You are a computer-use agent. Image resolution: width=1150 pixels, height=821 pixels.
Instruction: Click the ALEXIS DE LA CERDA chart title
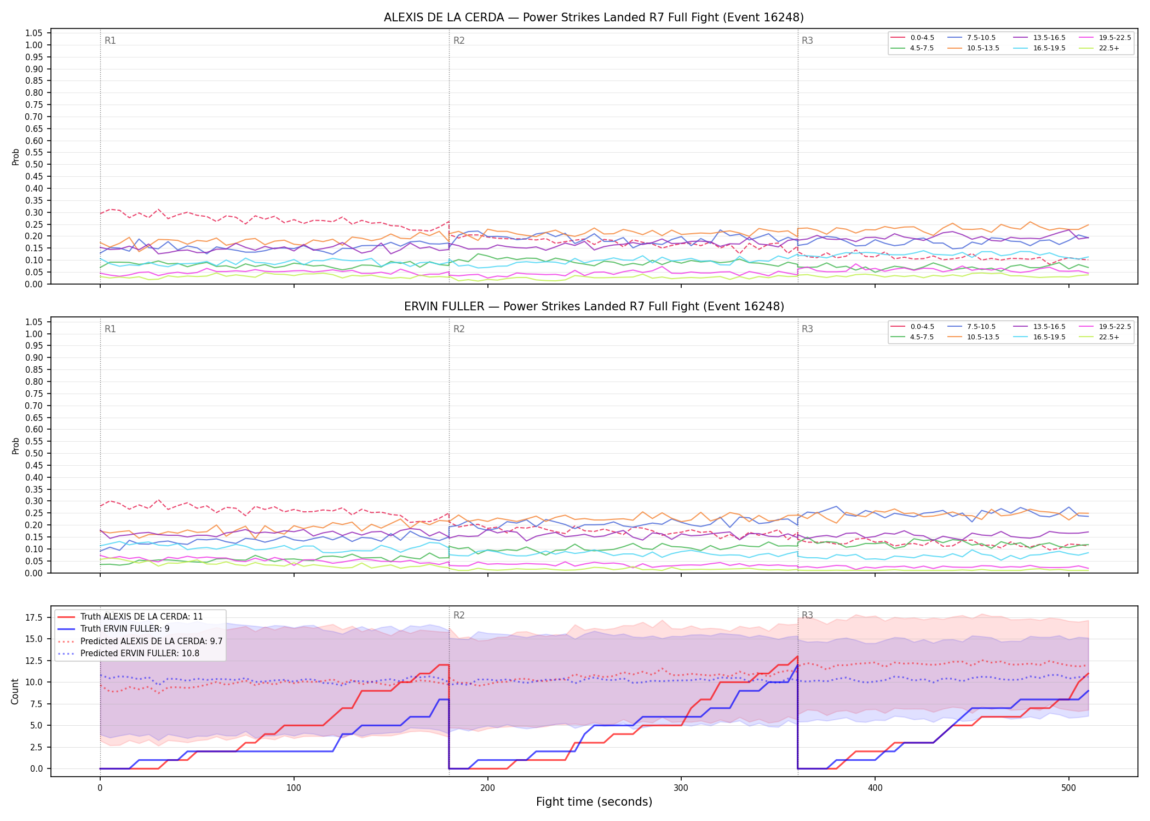(x=594, y=18)
